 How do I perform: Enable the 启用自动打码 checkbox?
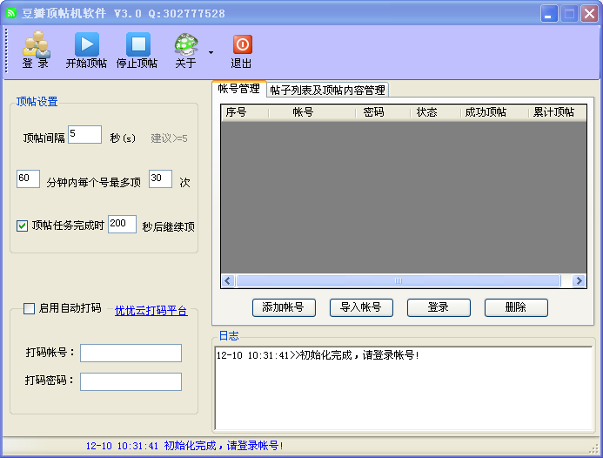point(30,308)
